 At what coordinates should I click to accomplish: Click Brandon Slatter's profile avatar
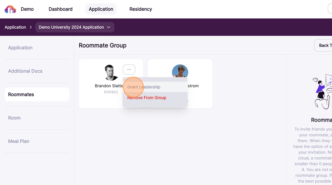click(111, 72)
